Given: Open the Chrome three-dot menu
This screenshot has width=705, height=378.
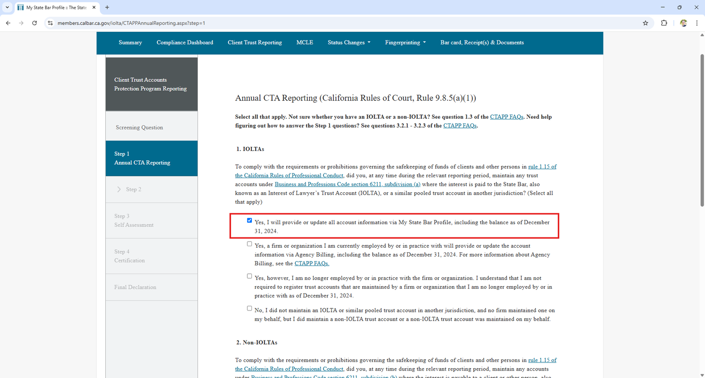Looking at the screenshot, I should pyautogui.click(x=697, y=23).
